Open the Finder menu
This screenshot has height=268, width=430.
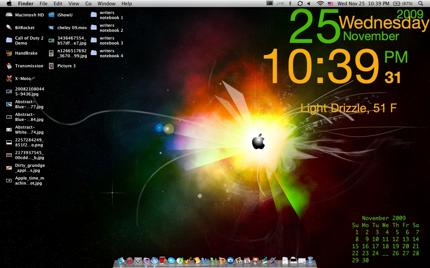pyautogui.click(x=26, y=3)
